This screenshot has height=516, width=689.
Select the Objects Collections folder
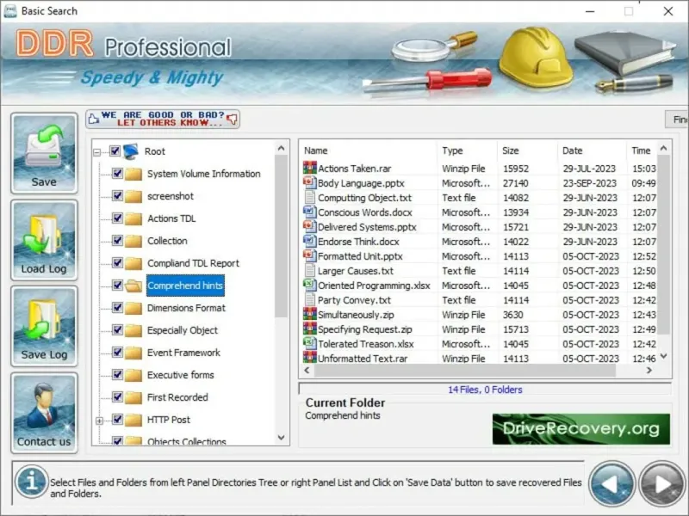point(186,441)
